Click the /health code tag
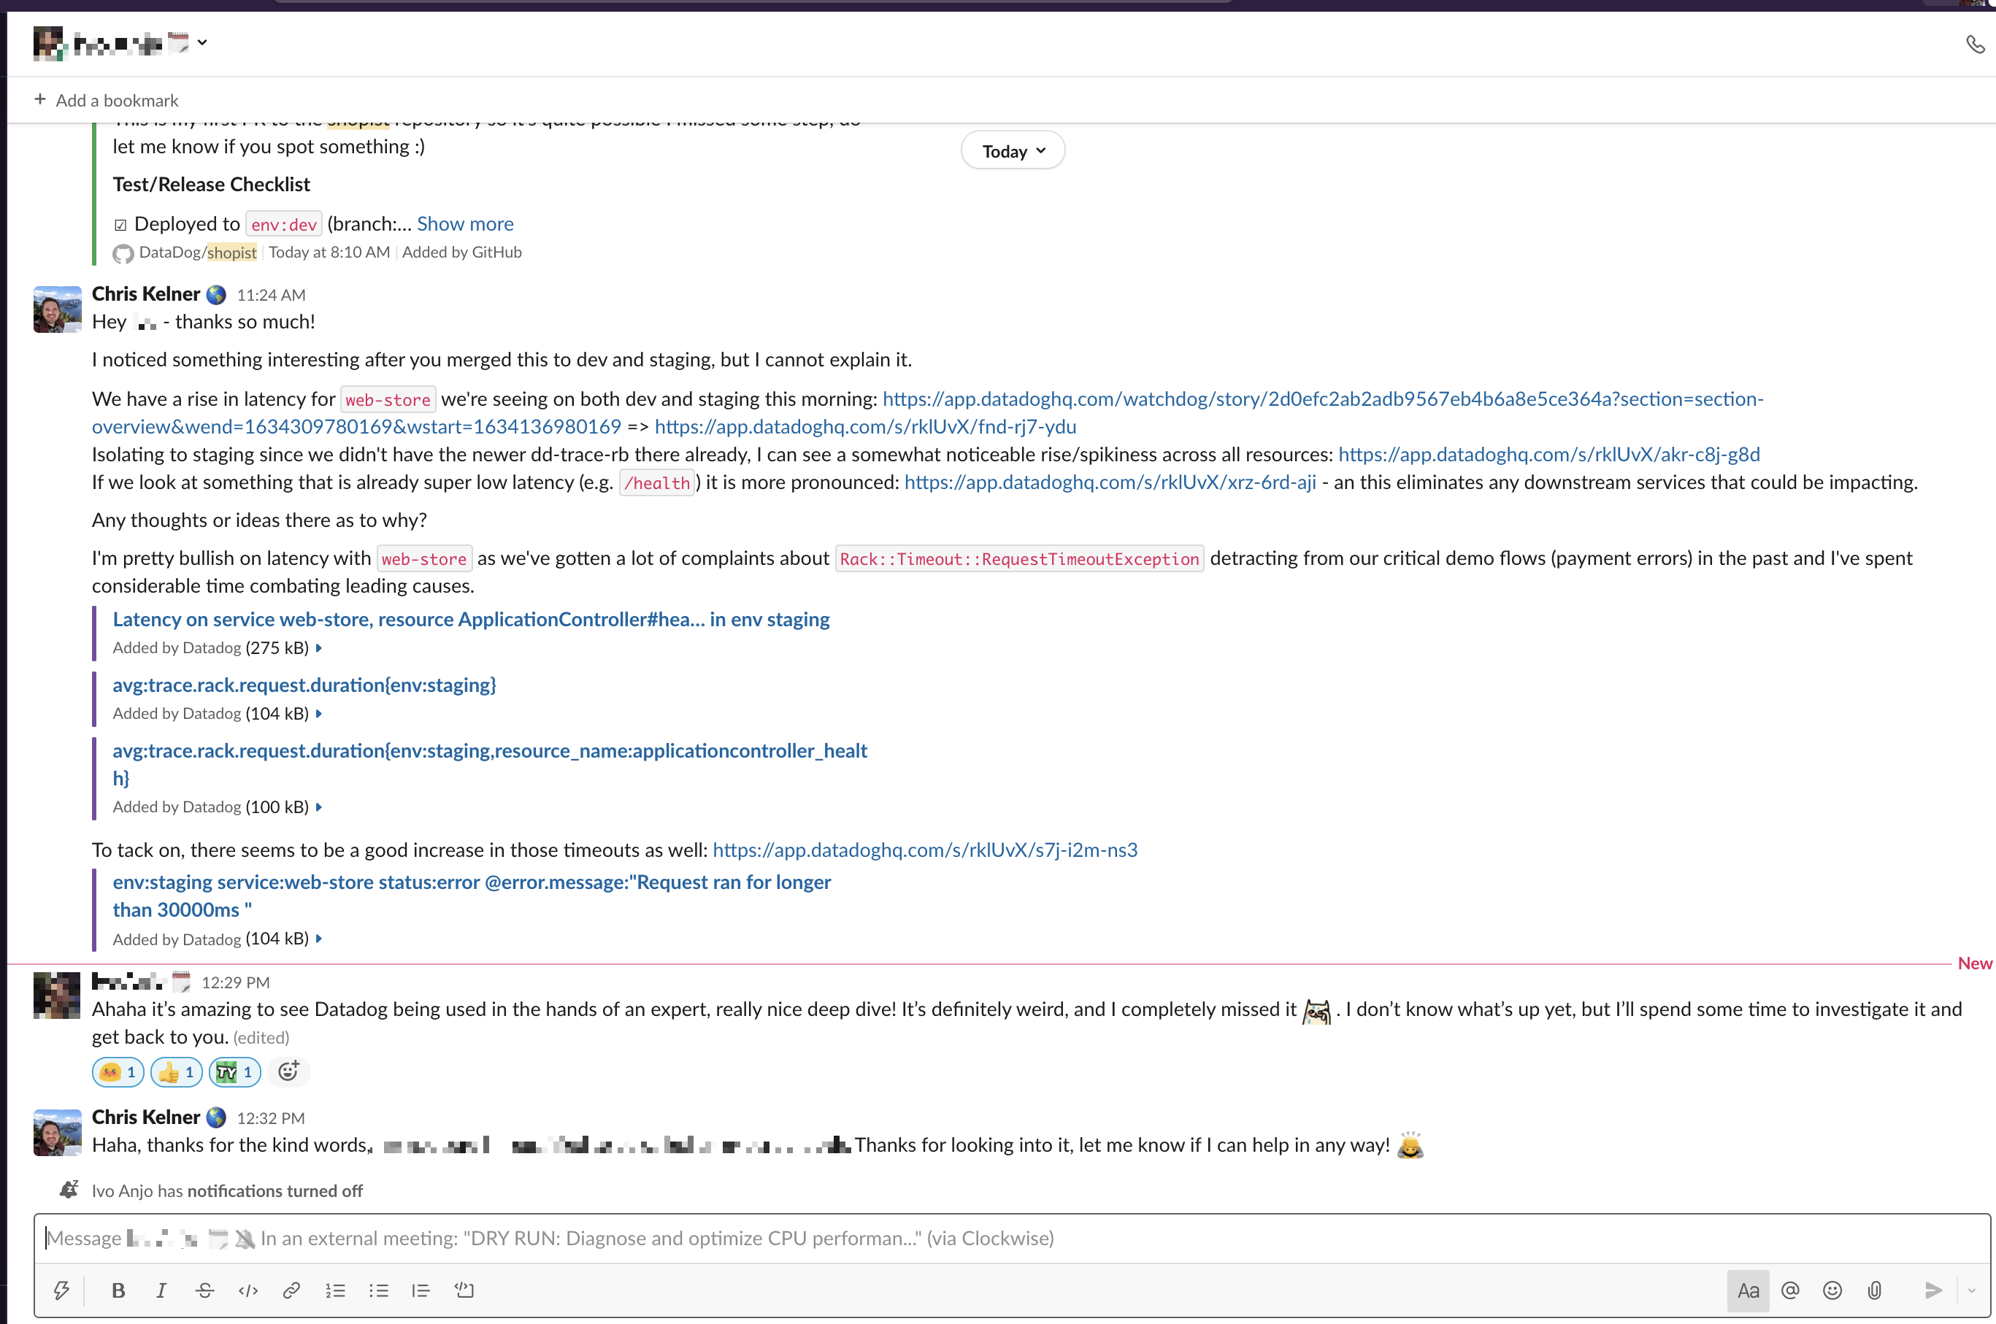Image resolution: width=1996 pixels, height=1324 pixels. coord(657,483)
